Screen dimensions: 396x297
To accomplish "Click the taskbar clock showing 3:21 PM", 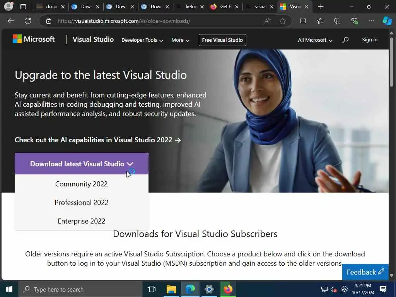I will click(x=363, y=289).
